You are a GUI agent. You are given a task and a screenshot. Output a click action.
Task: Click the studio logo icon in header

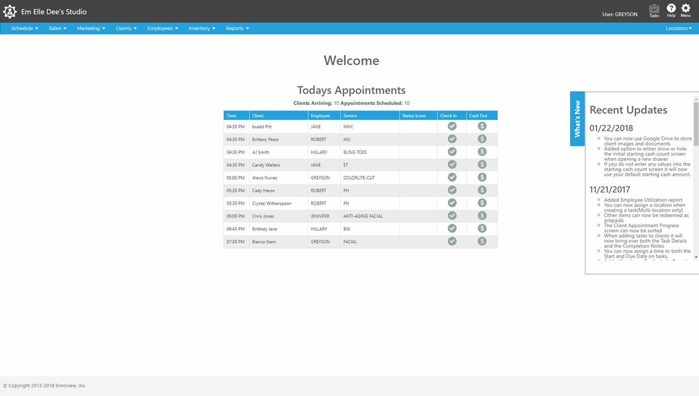10,11
